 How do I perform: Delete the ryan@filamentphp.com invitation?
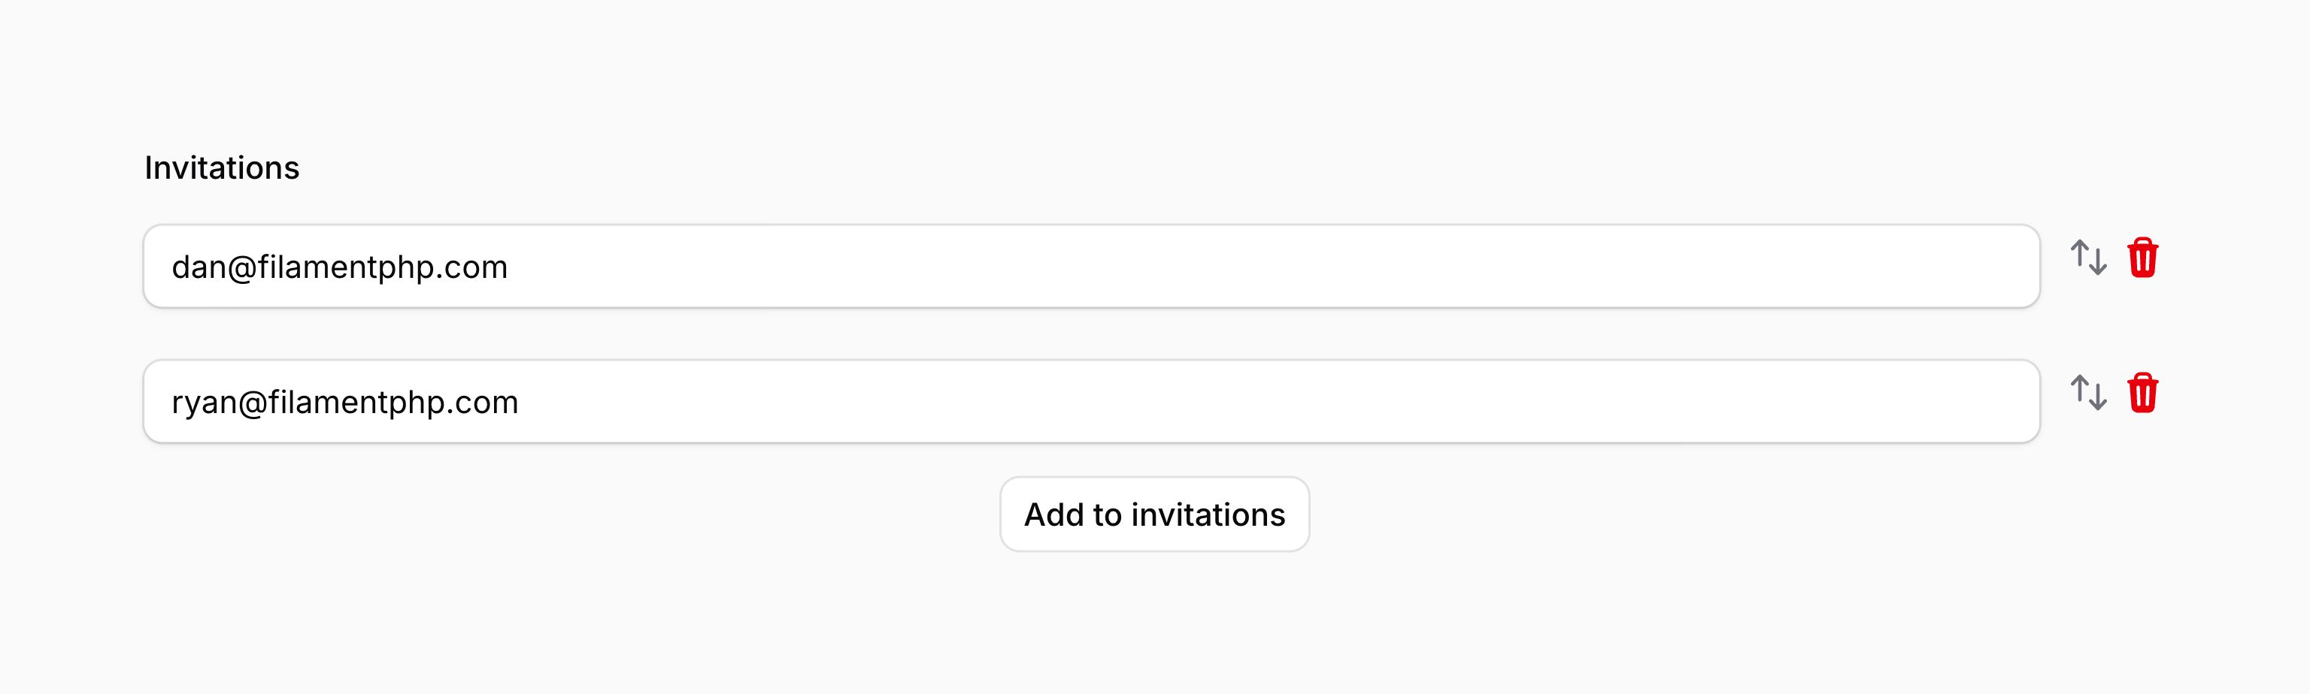tap(2142, 393)
